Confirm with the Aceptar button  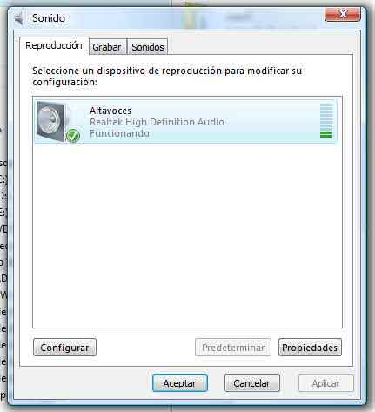(180, 383)
